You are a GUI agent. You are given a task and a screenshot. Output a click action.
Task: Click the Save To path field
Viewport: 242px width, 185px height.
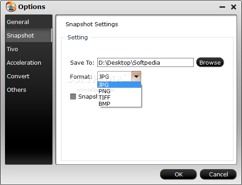(145, 62)
